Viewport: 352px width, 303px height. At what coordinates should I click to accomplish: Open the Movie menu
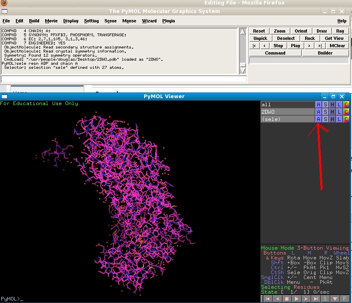click(51, 21)
